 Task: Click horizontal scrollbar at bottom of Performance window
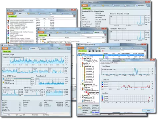coord(36,113)
